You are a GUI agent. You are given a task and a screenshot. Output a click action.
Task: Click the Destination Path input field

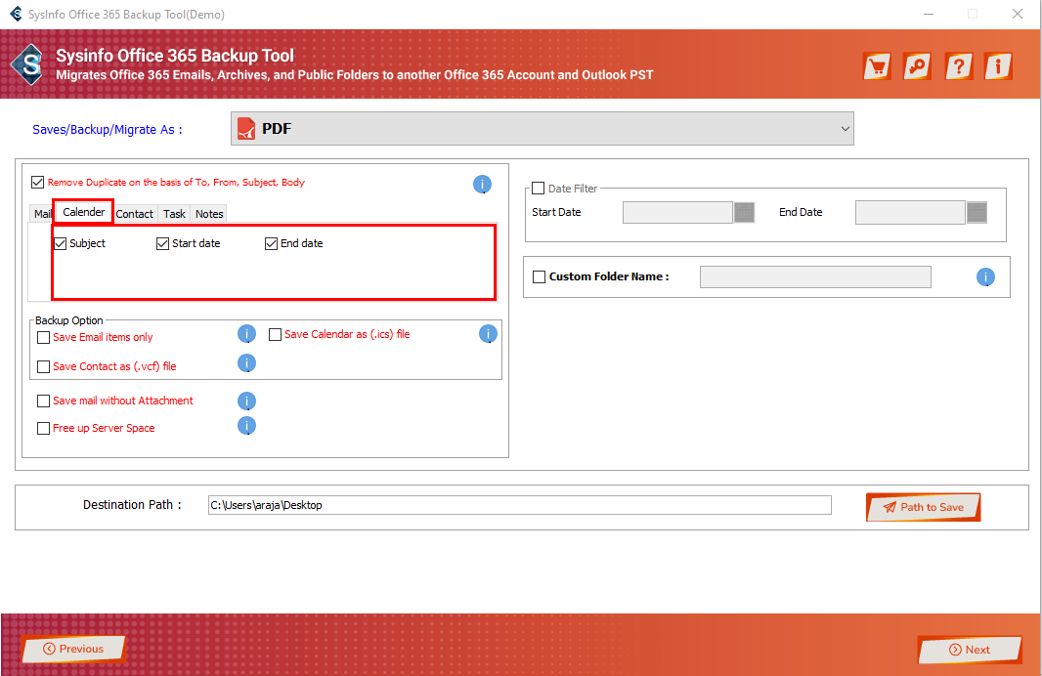[x=519, y=505]
